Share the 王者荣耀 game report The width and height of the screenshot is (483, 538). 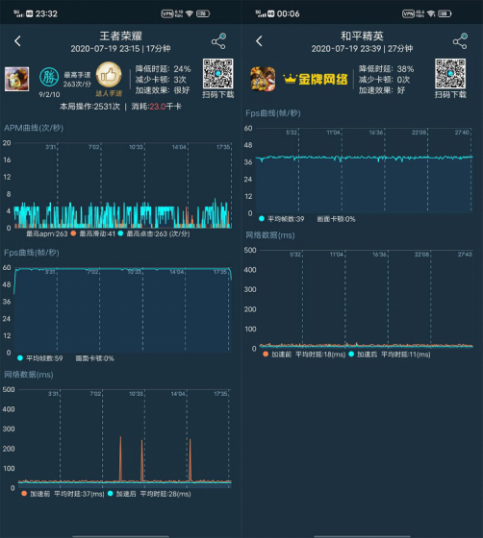pos(218,41)
